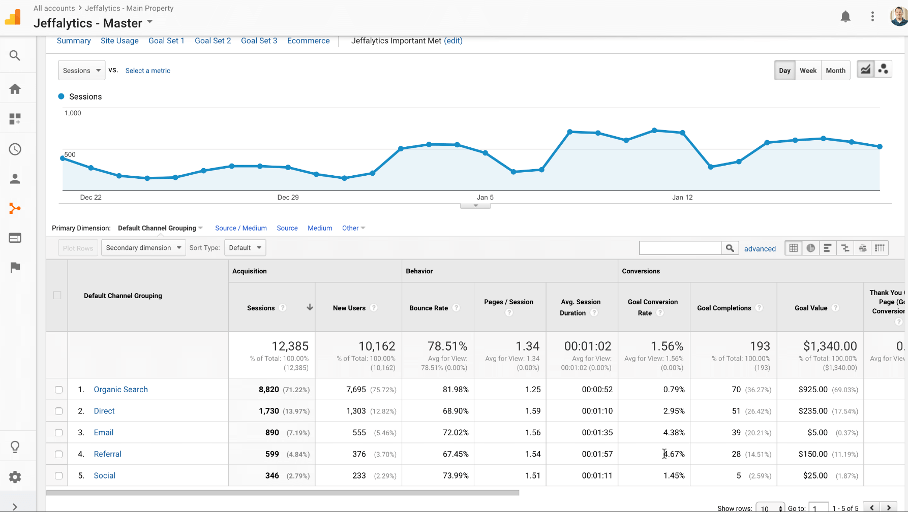Toggle select-all checkbox in table header
The image size is (908, 512).
click(57, 296)
